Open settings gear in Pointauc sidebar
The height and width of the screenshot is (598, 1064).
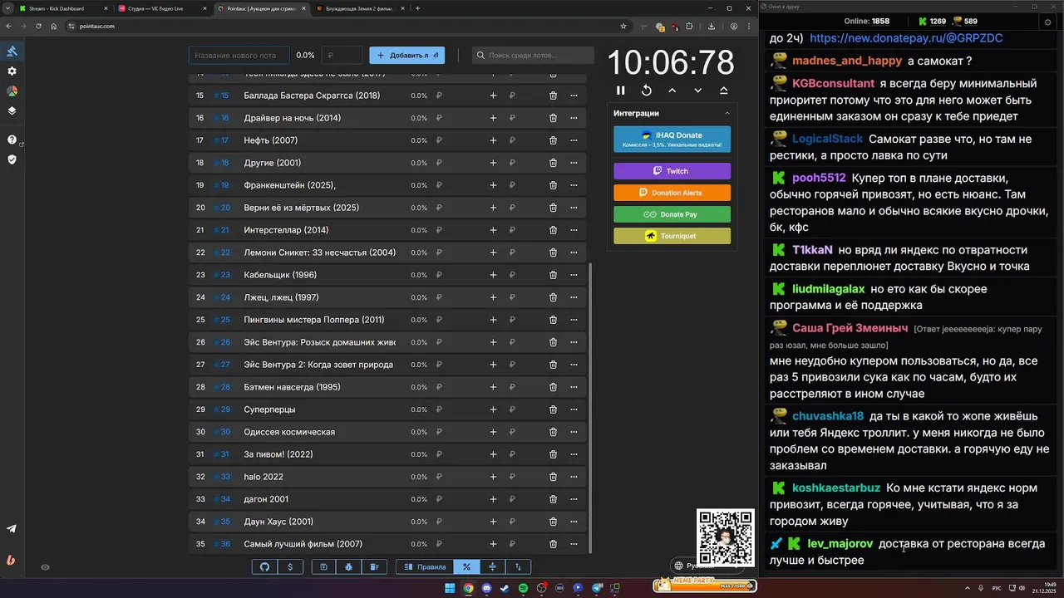point(12,71)
